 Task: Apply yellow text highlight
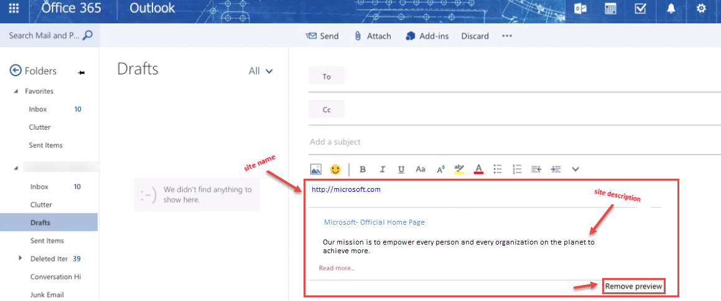click(459, 169)
